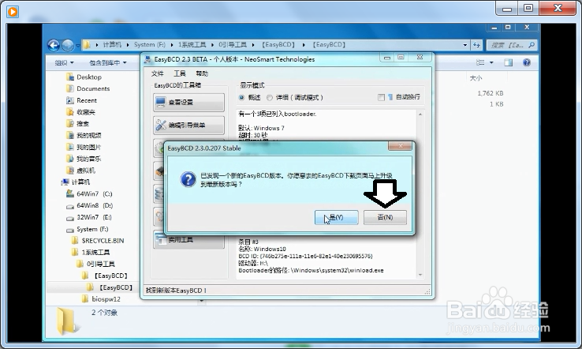Open the 工具 menu in EasyBCD
Image resolution: width=582 pixels, height=349 pixels.
point(180,73)
